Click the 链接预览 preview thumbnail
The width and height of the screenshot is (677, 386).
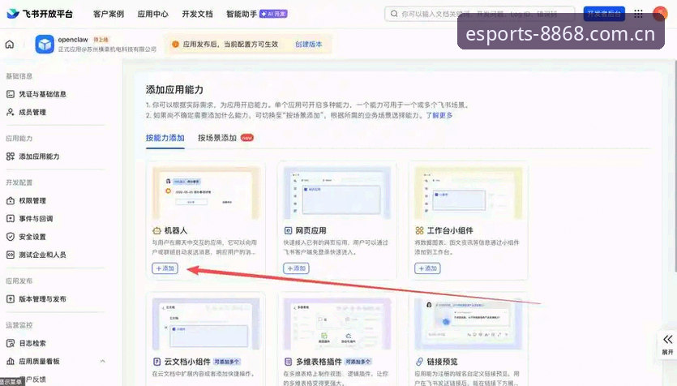point(469,324)
